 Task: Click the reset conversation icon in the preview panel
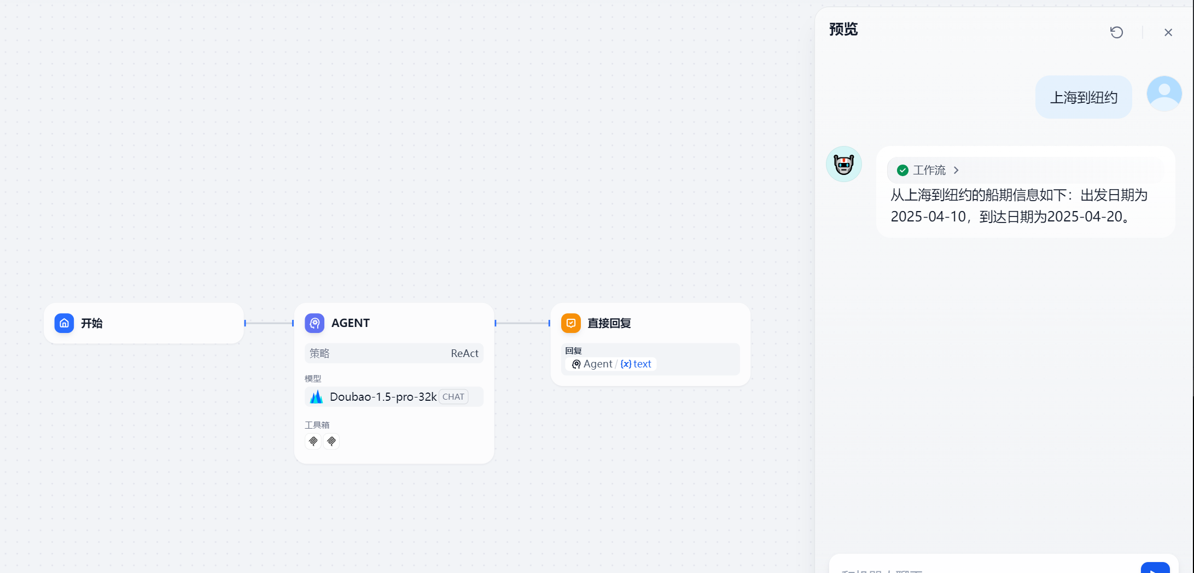(1116, 32)
